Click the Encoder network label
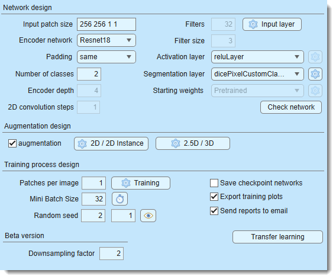Screen dimensions: 336x279 (x=46, y=40)
